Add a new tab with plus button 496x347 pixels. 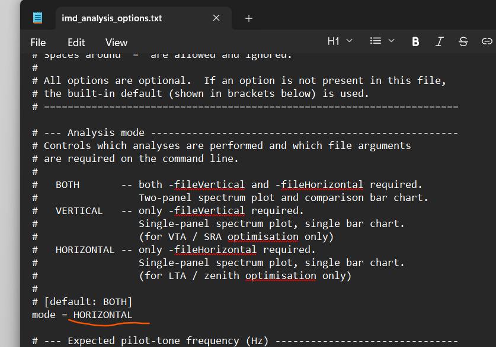[249, 18]
